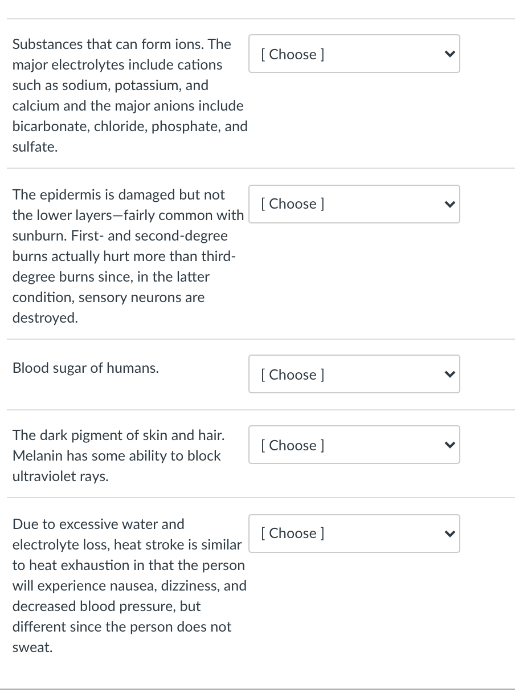Screen dimensions: 515x692
Task: Click the 'Due to excessive water' paragraph
Action: [x=129, y=585]
